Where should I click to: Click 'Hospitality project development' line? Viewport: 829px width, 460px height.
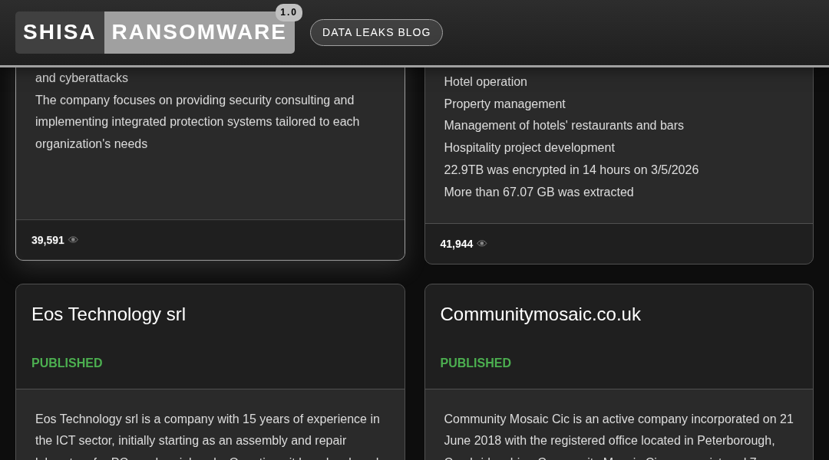coord(529,148)
